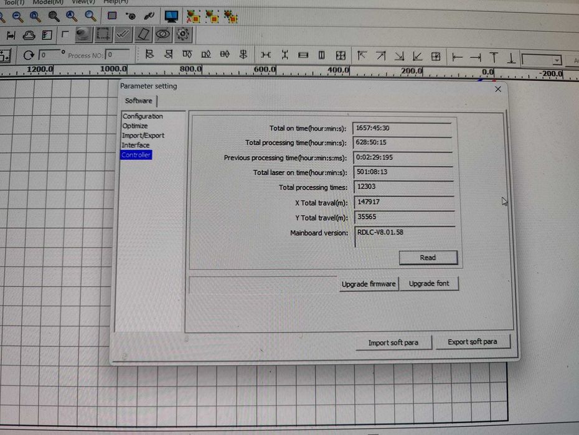579x435 pixels.
Task: Click Import soft para button
Action: click(x=393, y=343)
